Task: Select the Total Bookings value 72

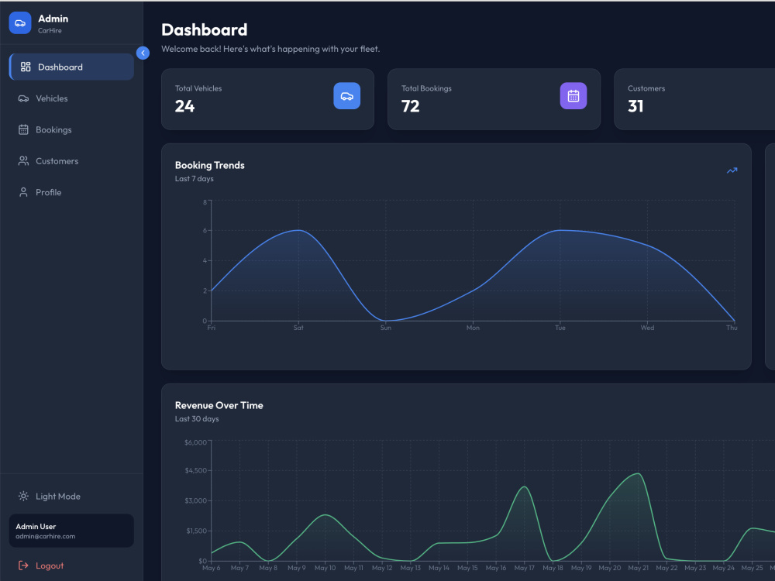Action: point(410,106)
